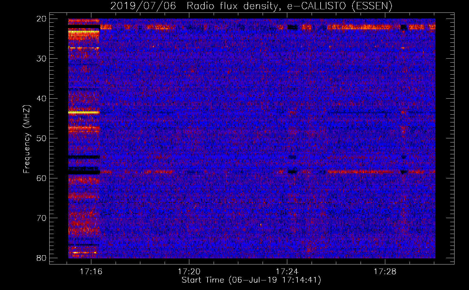
Task: Click the 'Frequency (MHZ)' axis label
Action: coord(27,139)
